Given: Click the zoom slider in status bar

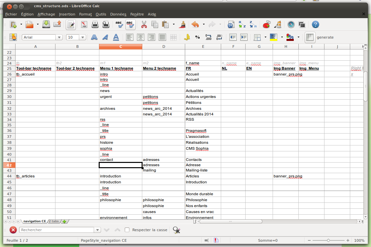Looking at the screenshot, I should (x=328, y=240).
